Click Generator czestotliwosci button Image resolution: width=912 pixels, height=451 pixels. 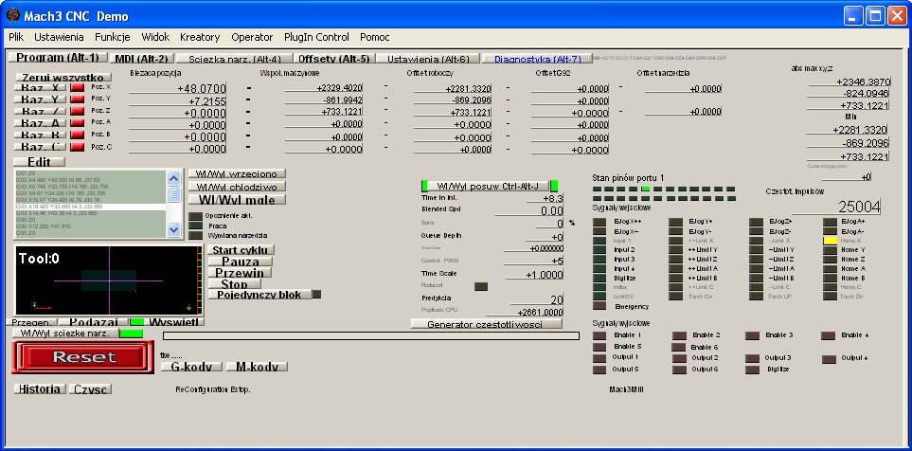[487, 324]
